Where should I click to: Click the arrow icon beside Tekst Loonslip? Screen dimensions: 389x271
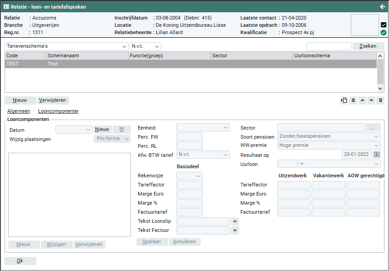point(235,221)
